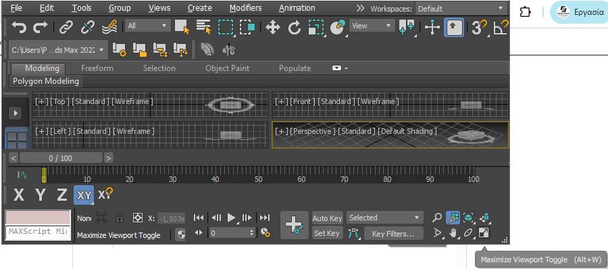This screenshot has height=269, width=608.
Task: Click the Zoom magnifier navigation icon
Action: (437, 218)
